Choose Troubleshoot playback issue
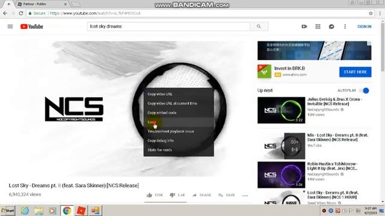385x216 pixels. 179,131
